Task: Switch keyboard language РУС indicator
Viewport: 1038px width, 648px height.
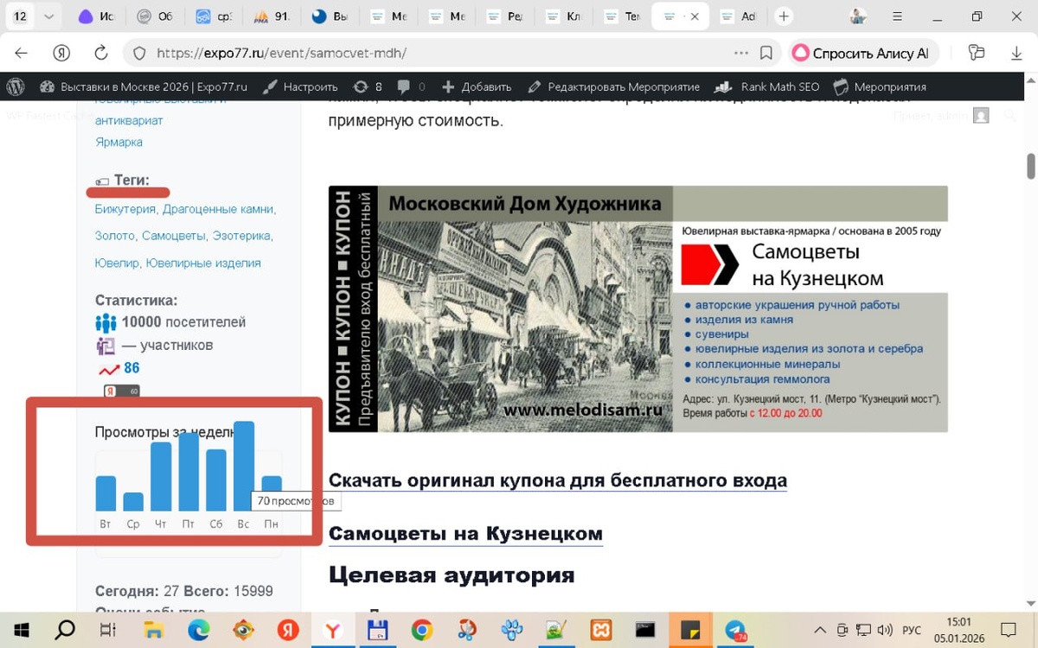Action: pyautogui.click(x=911, y=630)
